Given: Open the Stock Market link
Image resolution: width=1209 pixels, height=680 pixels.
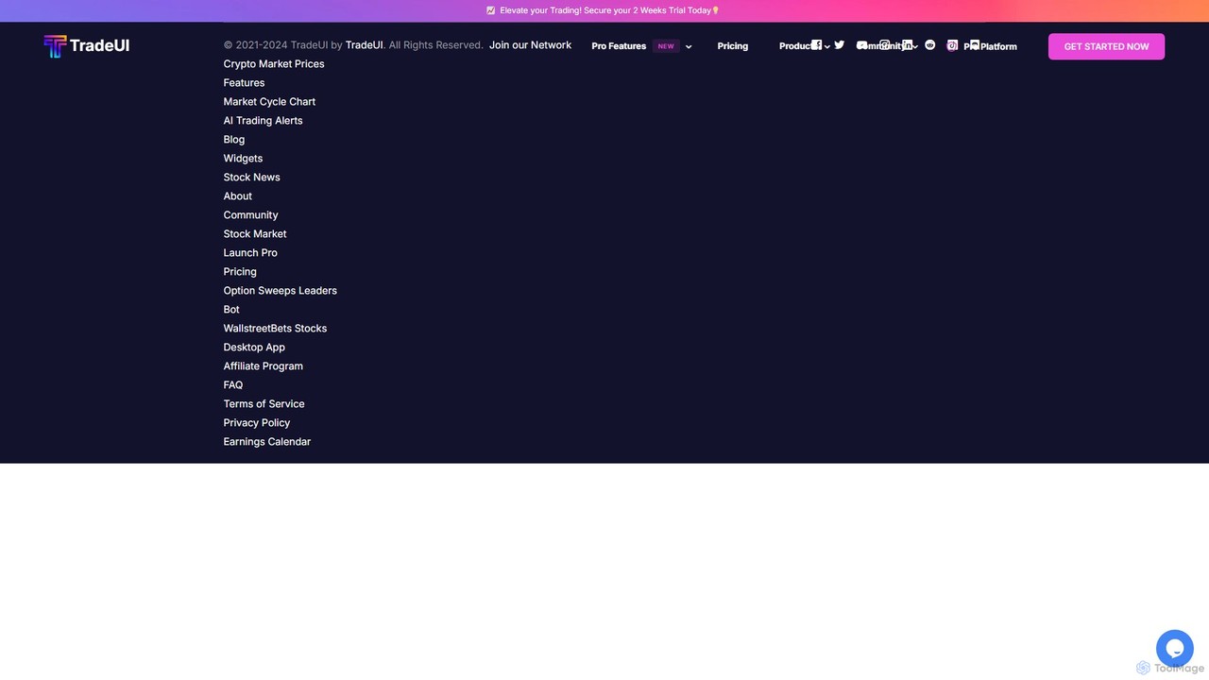Looking at the screenshot, I should (x=255, y=234).
